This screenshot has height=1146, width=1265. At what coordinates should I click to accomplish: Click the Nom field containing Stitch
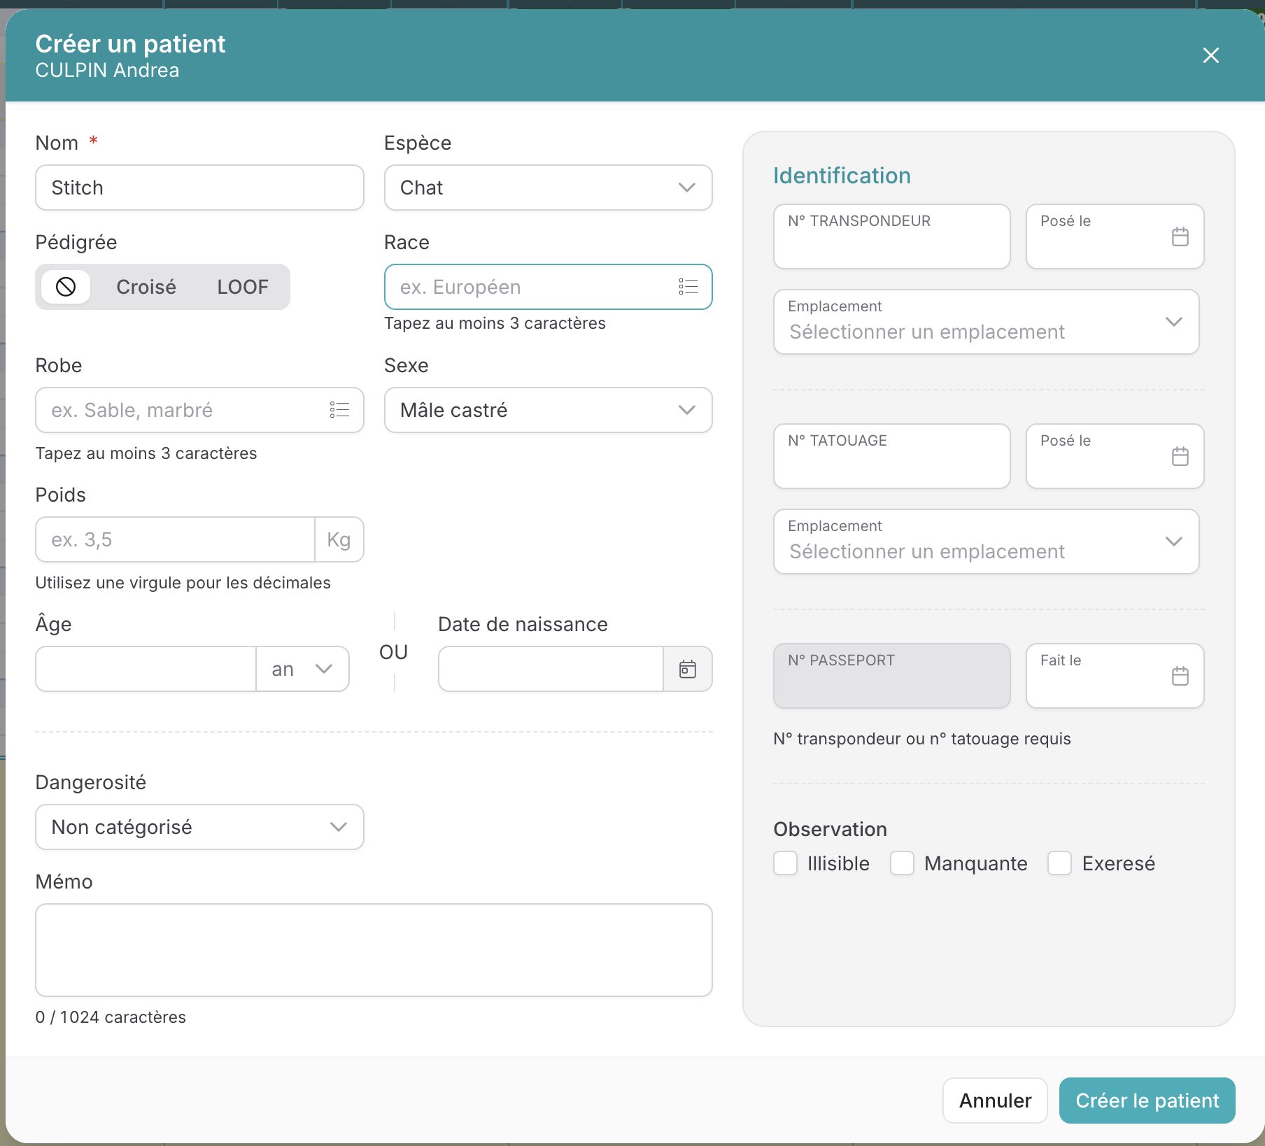[x=199, y=188]
